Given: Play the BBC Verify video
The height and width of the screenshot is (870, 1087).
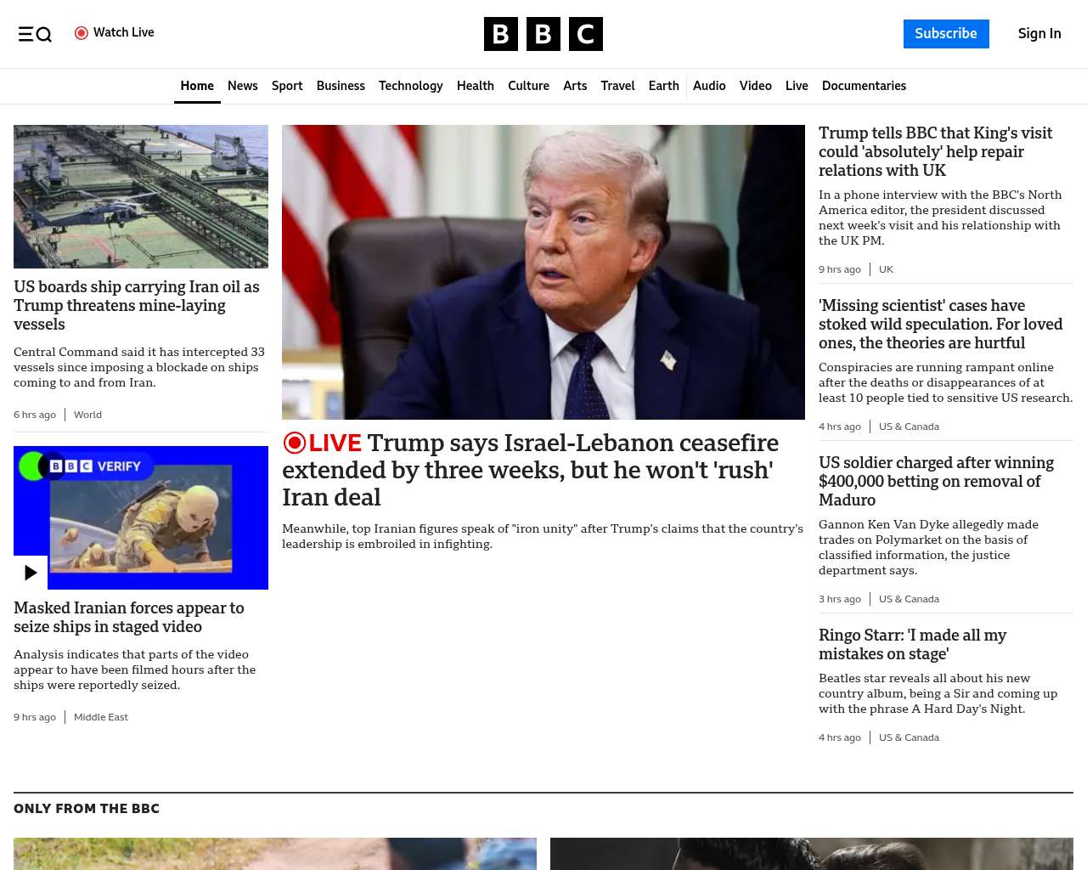Looking at the screenshot, I should [x=31, y=573].
